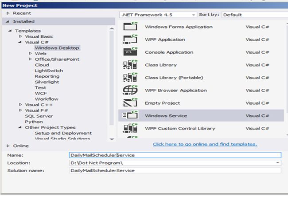Click the Location path field
The image size is (288, 197).
175,163
